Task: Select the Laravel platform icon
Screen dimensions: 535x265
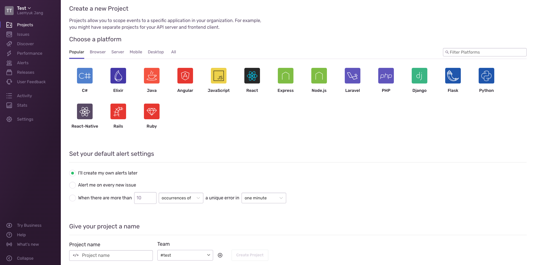Action: (x=353, y=76)
